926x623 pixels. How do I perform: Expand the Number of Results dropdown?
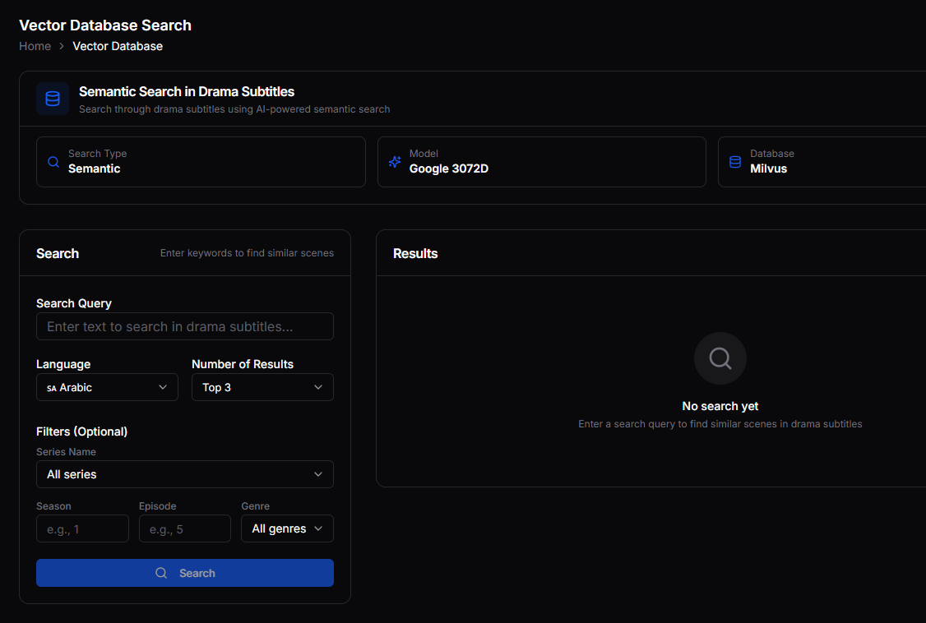pyautogui.click(x=262, y=387)
